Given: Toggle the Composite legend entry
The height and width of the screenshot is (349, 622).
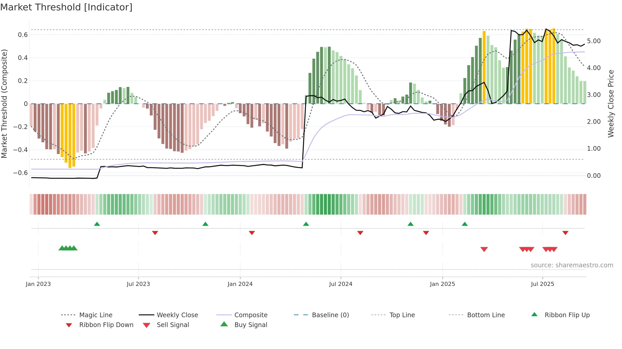Looking at the screenshot, I should pyautogui.click(x=242, y=315).
